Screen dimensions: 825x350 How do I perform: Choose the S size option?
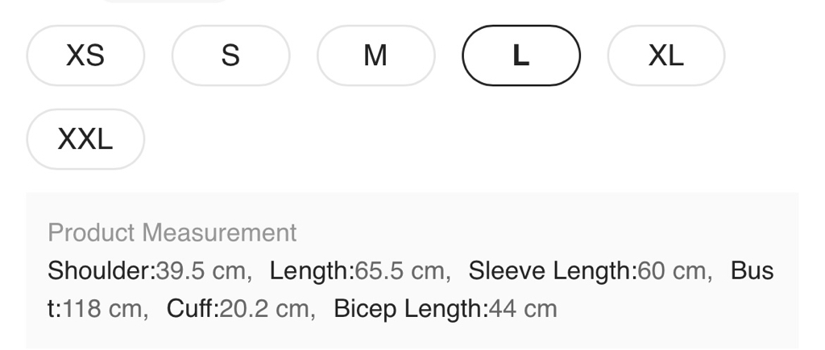[x=230, y=56]
